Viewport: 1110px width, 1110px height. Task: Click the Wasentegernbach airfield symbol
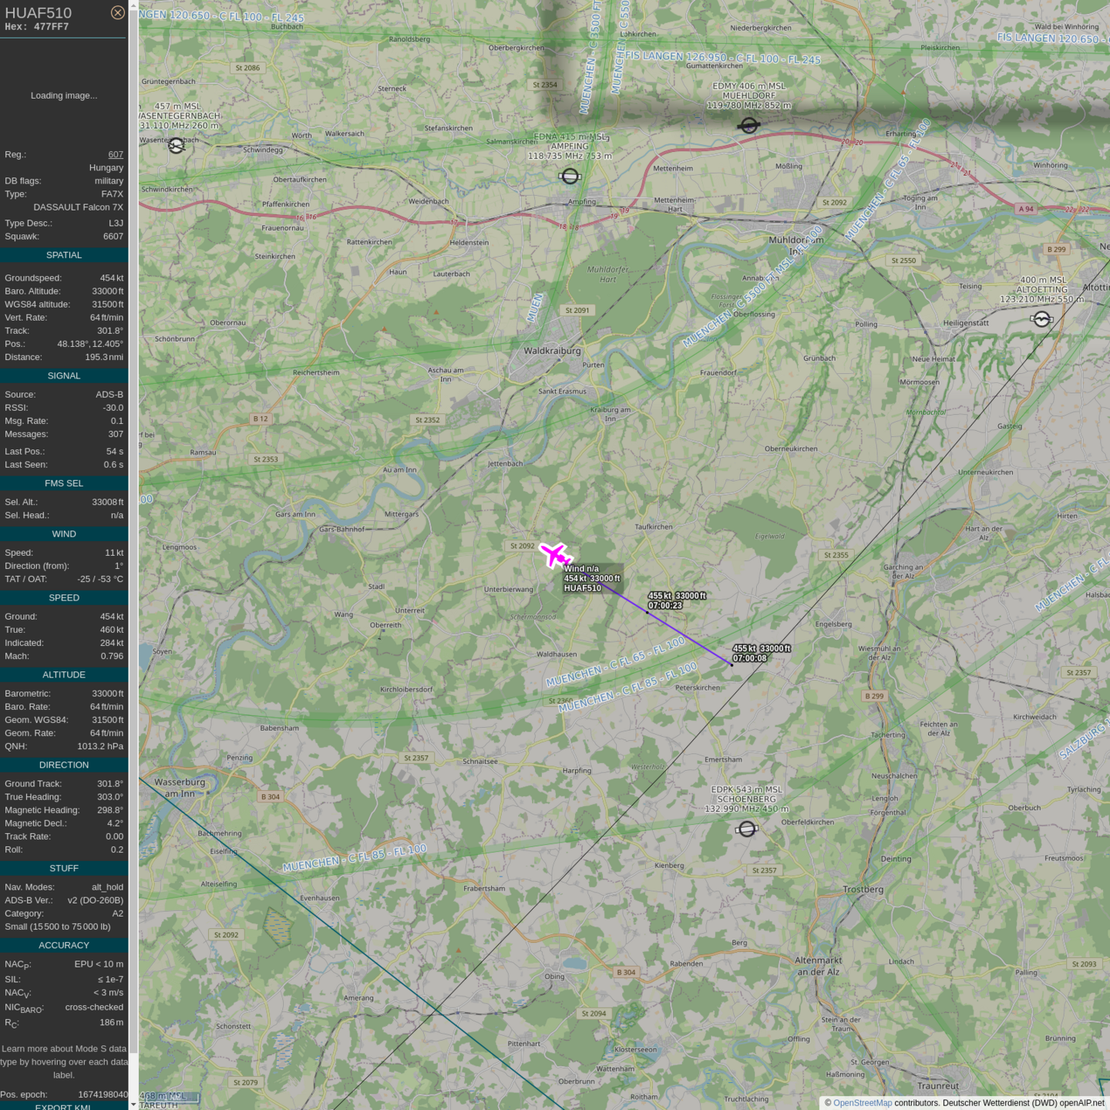pos(177,146)
